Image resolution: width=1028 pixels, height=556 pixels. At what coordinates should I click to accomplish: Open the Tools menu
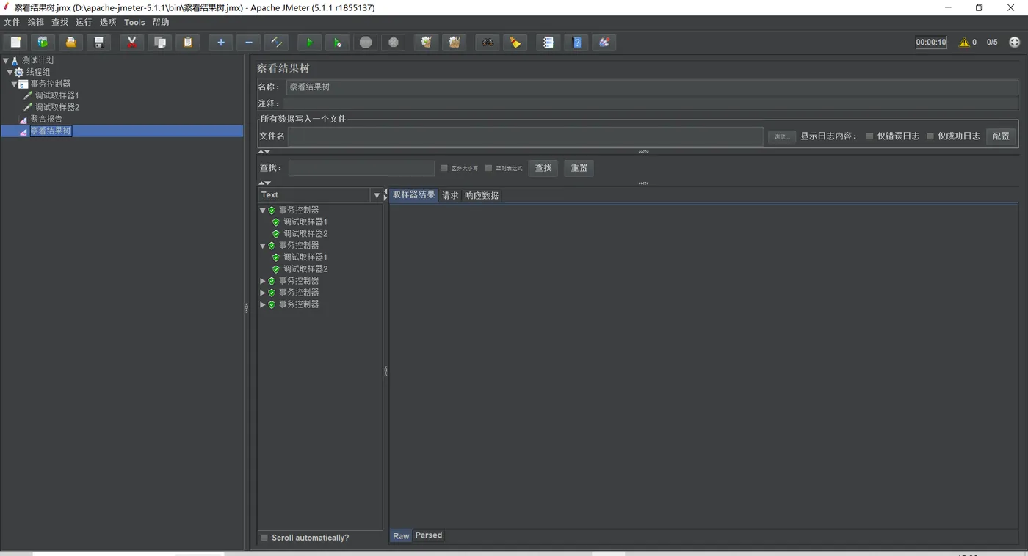pos(134,23)
